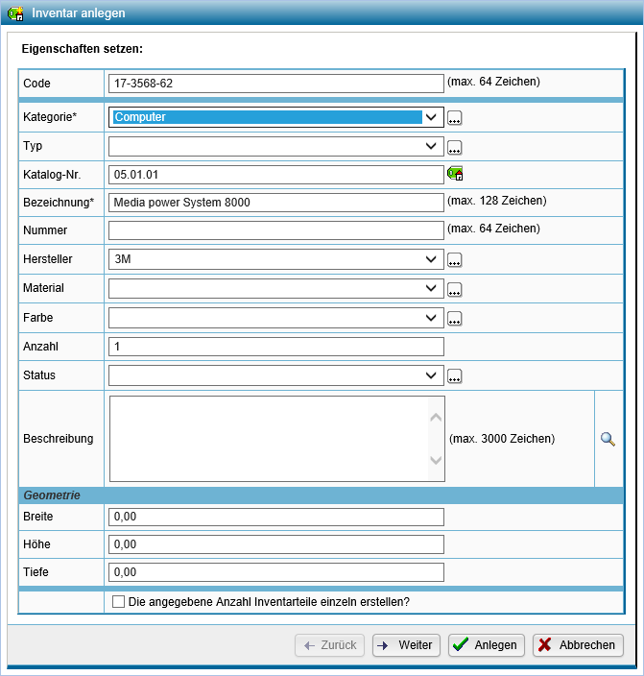The height and width of the screenshot is (676, 644).
Task: Open the ellipsis button beside Material
Action: click(x=454, y=289)
